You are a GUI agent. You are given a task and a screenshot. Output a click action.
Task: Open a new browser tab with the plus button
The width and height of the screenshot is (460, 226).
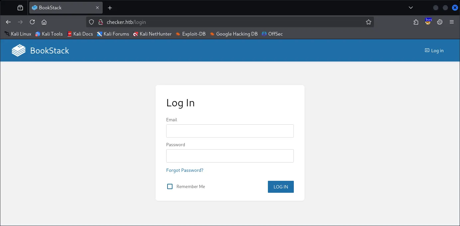tap(110, 8)
